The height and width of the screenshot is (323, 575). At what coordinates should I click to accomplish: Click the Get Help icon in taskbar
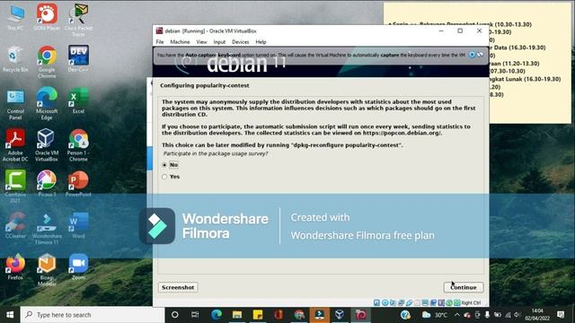click(x=405, y=315)
